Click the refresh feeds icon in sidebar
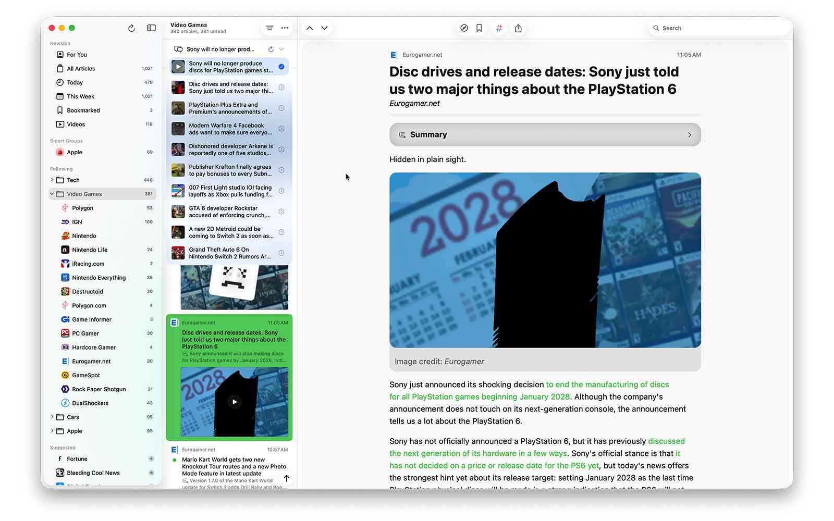The width and height of the screenshot is (834, 521). (131, 28)
